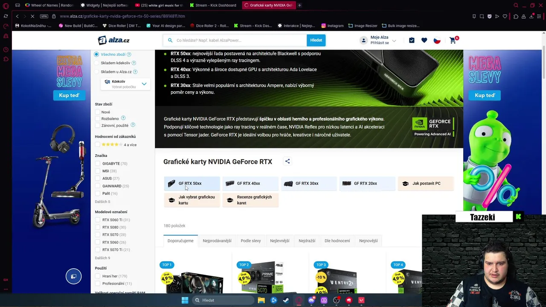Switch to Wheel of Names browser tab

(49, 5)
